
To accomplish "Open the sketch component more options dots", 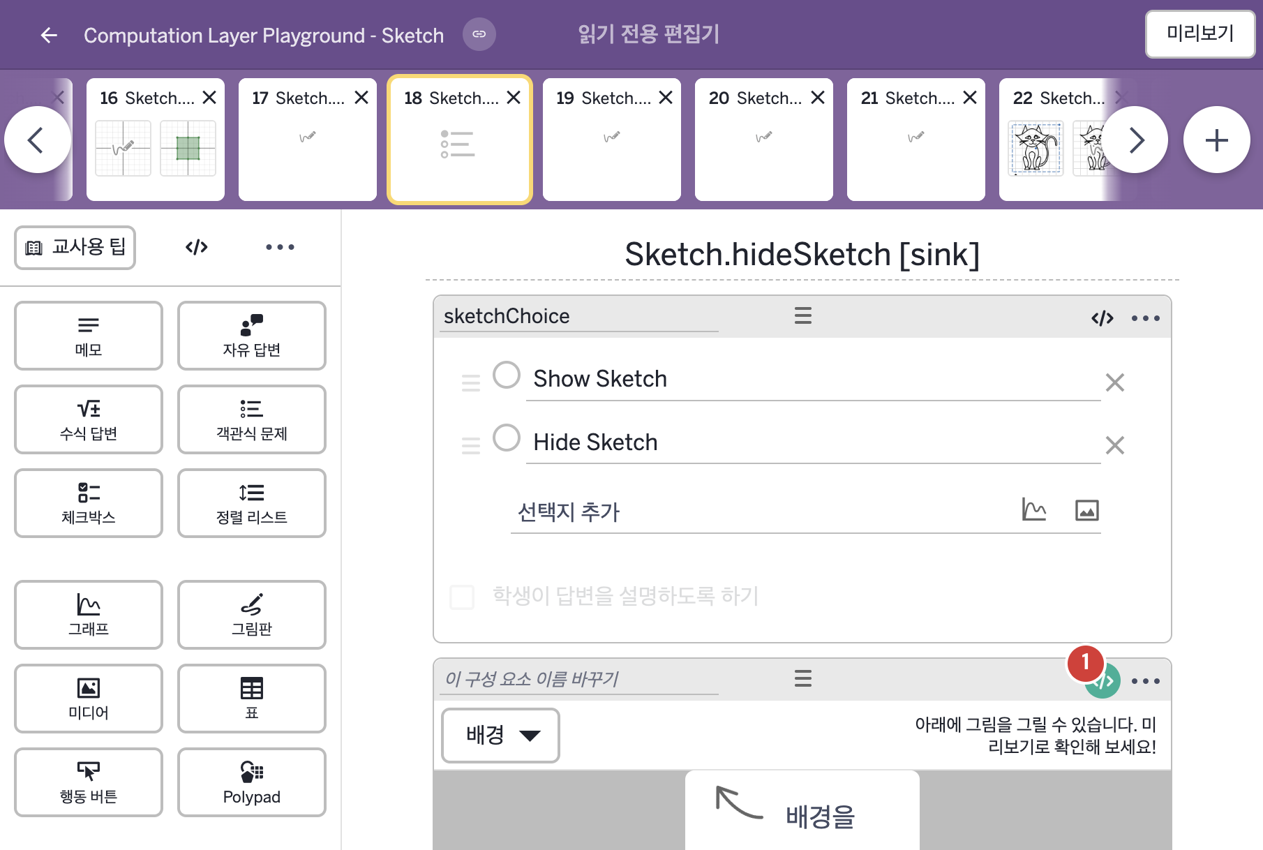I will tap(1146, 681).
